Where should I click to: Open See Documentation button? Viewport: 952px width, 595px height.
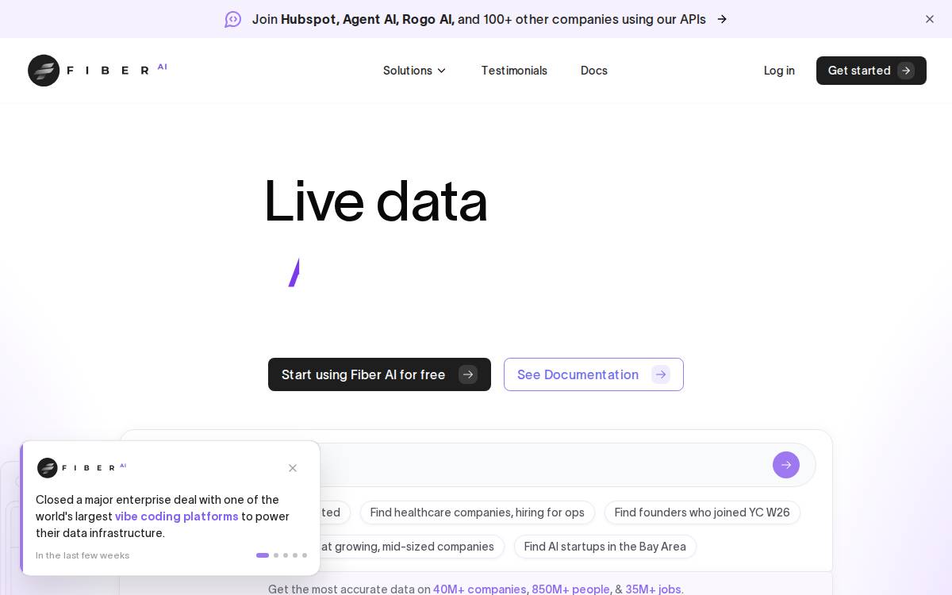pyautogui.click(x=593, y=374)
